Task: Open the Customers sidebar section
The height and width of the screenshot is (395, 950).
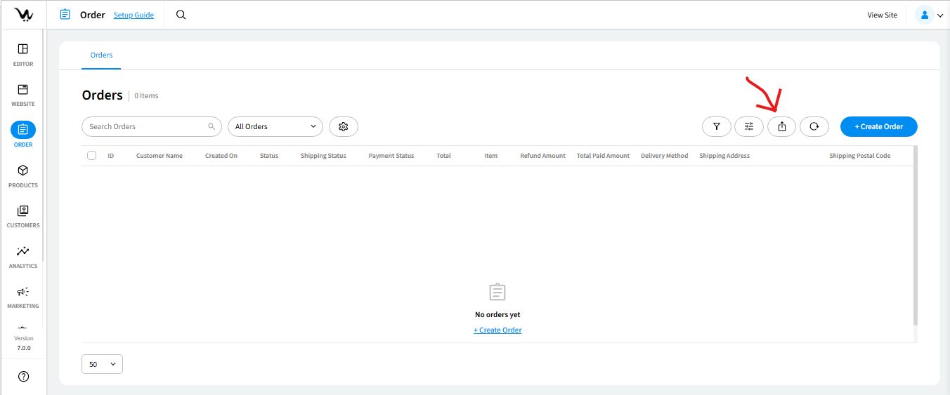Action: (x=23, y=215)
